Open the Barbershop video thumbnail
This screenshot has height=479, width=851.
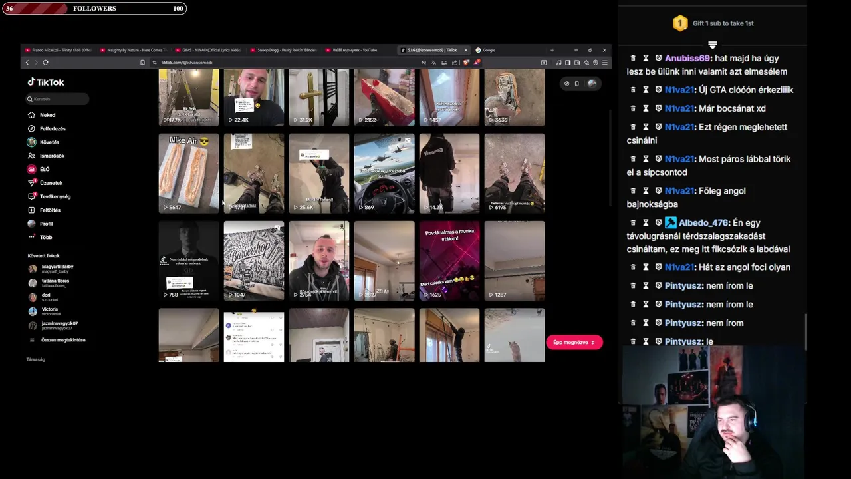[x=254, y=261]
